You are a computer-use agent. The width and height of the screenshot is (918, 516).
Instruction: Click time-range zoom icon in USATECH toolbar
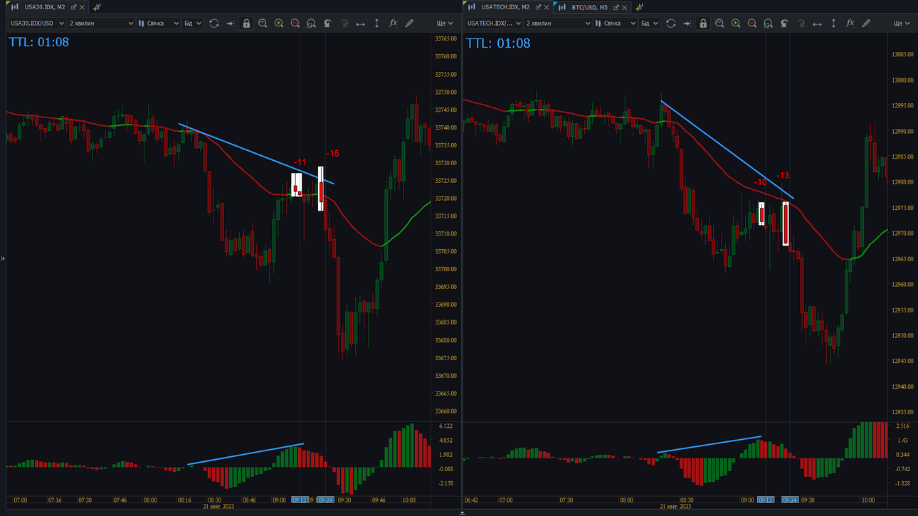pos(719,23)
